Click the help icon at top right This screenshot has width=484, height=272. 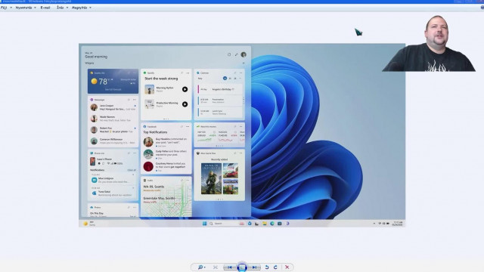482,8
